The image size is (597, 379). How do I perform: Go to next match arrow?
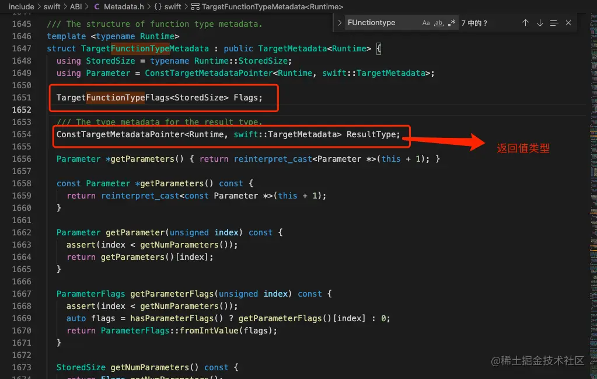pos(540,23)
